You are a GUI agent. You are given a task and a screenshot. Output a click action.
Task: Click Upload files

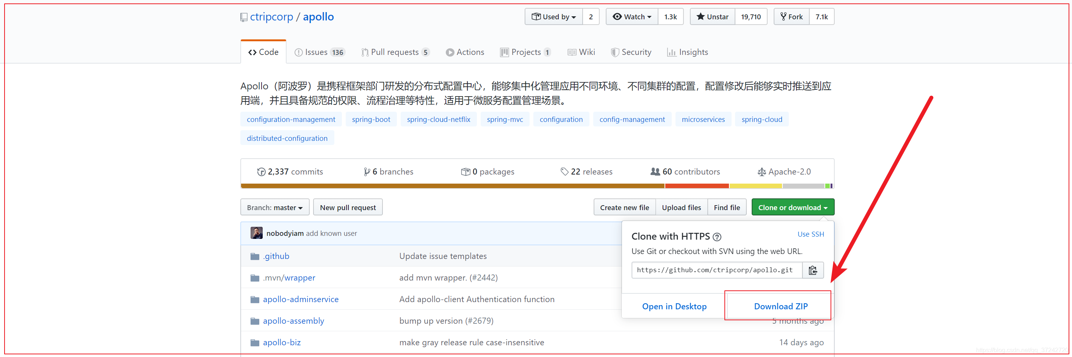point(681,207)
